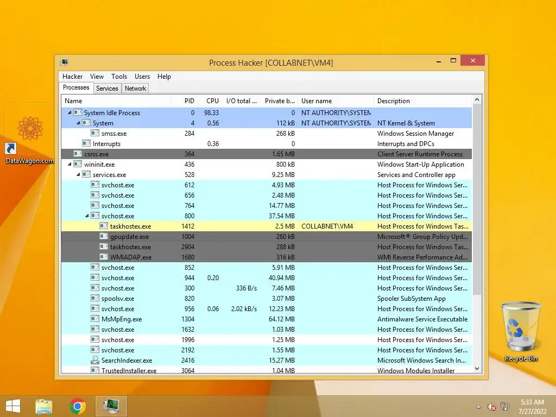Click the icon next to smss.exe

tap(94, 134)
